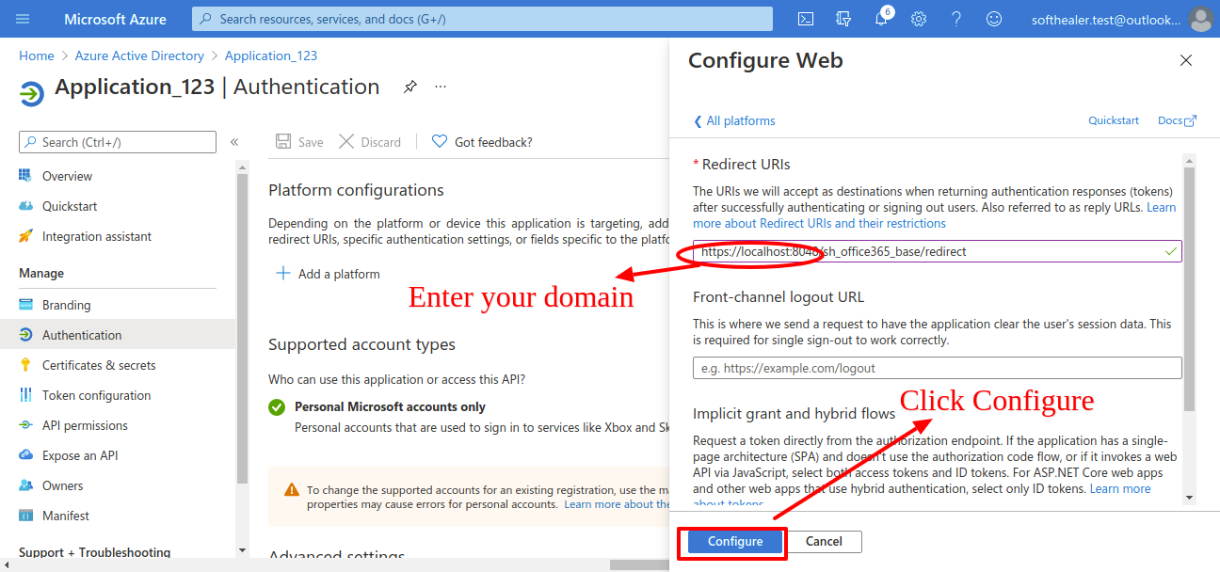The height and width of the screenshot is (572, 1220).
Task: Click the Front-channel logout URL field
Action: [937, 368]
